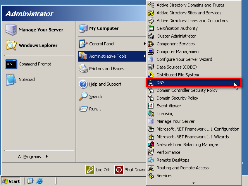Click the Command Prompt label
The image size is (248, 186).
(x=35, y=64)
